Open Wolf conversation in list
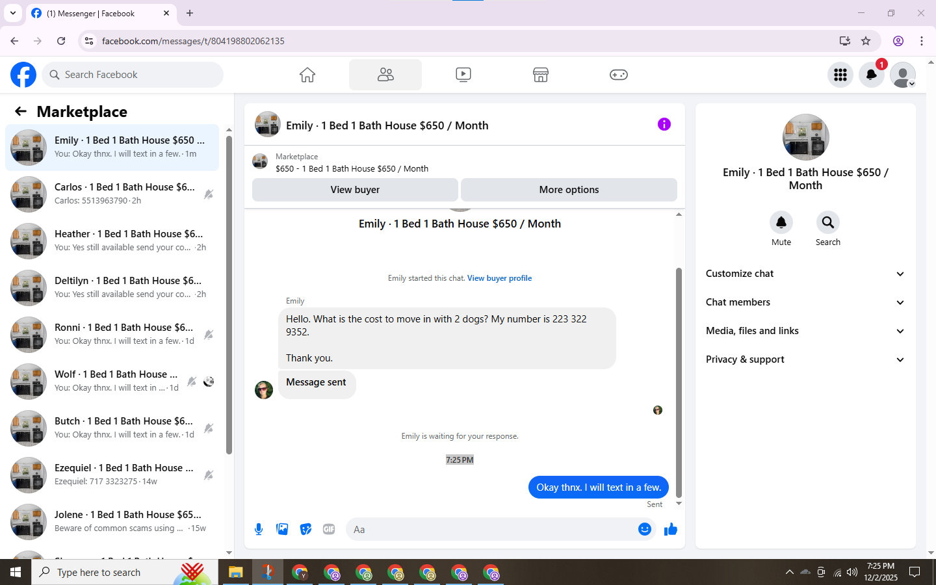 [112, 382]
